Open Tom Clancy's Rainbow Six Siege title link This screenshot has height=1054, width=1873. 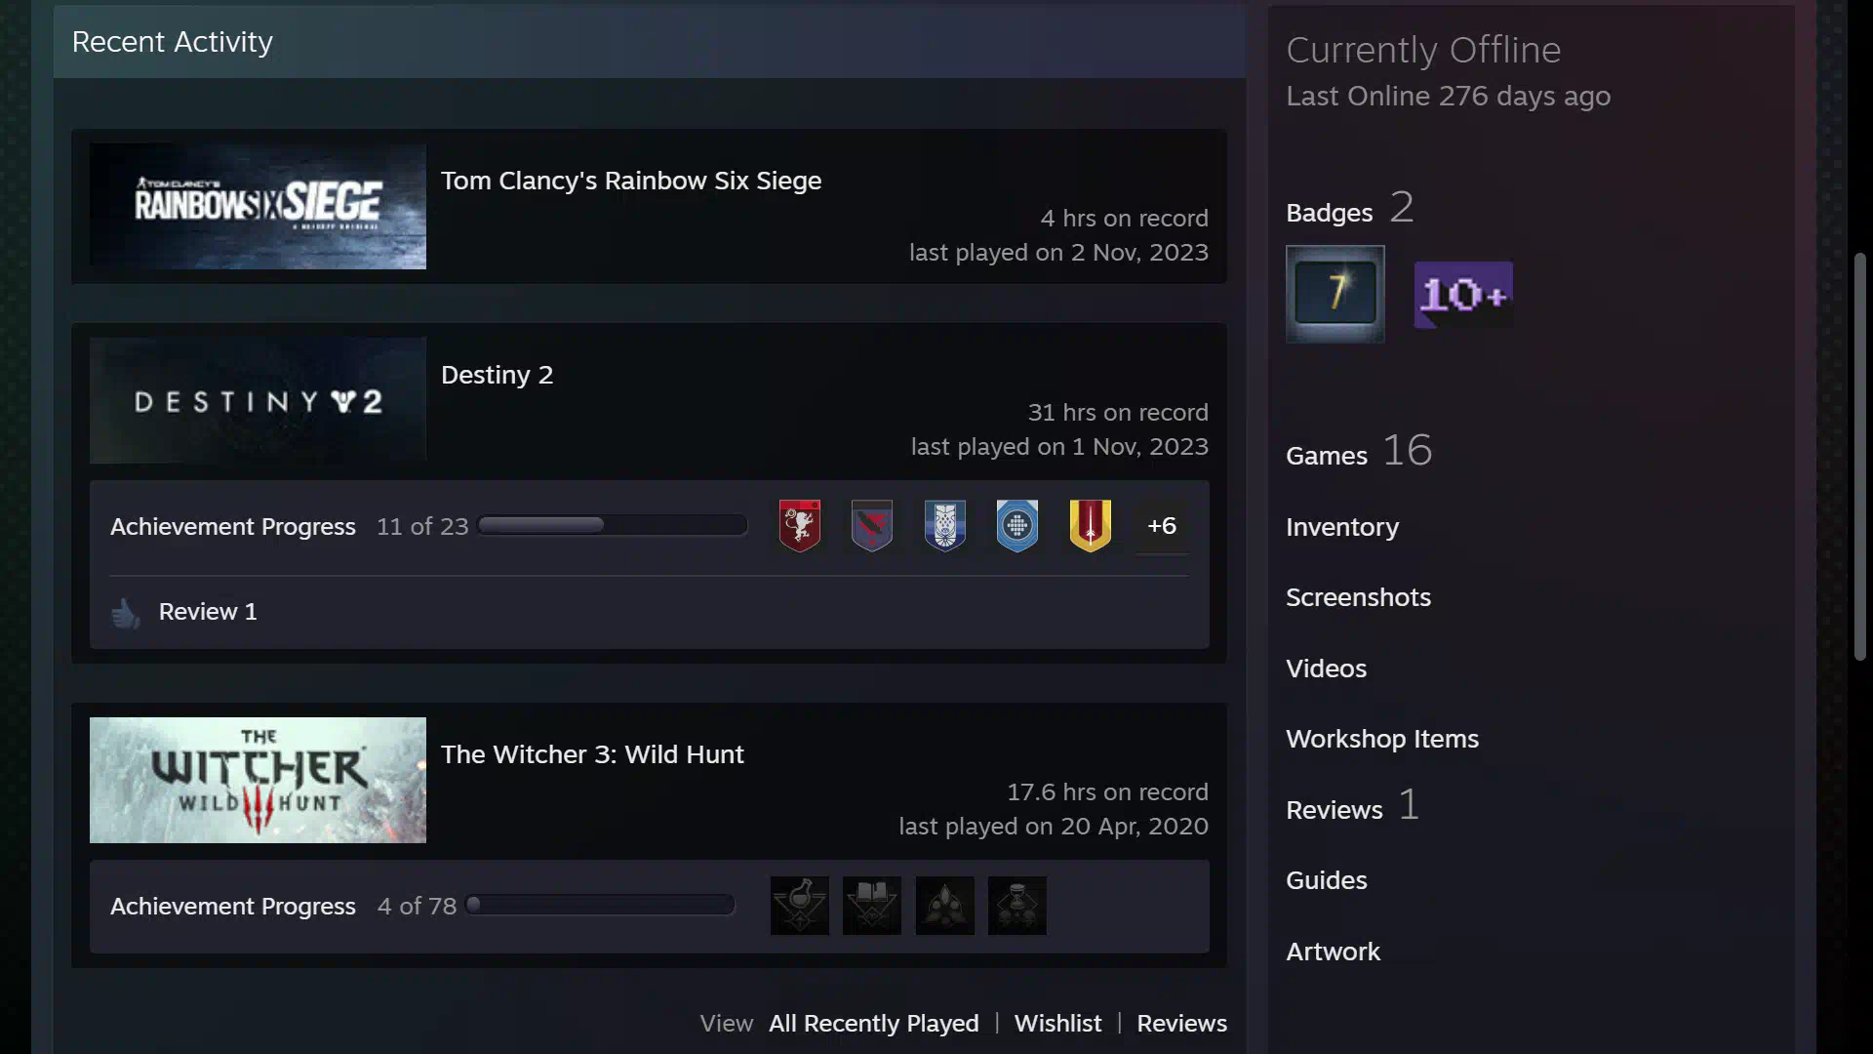pos(631,182)
